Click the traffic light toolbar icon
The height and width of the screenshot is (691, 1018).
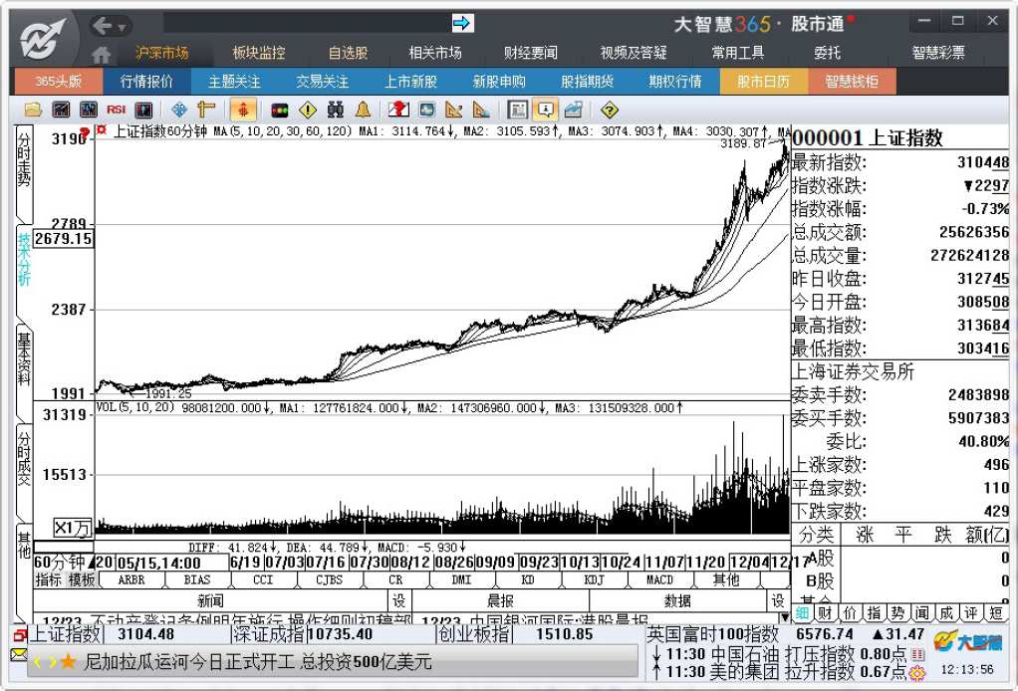tap(280, 111)
